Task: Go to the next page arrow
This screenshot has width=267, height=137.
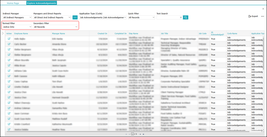Action: point(140,134)
